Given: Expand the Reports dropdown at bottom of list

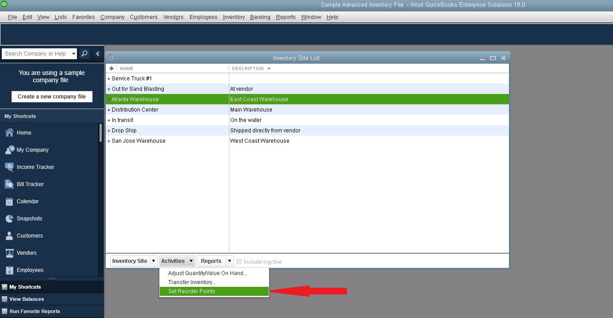Looking at the screenshot, I should (230, 261).
